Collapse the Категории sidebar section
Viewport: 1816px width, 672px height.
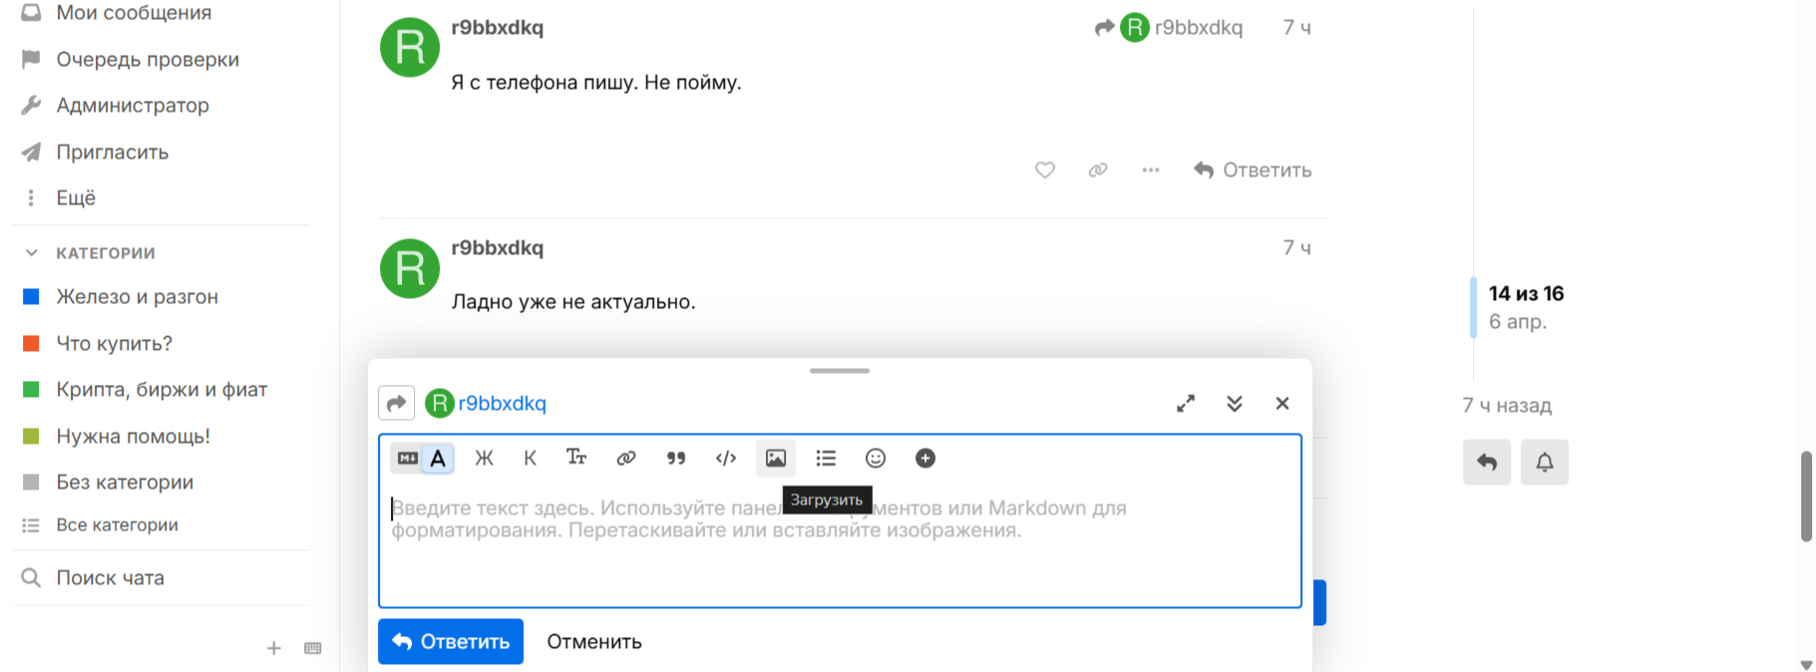pyautogui.click(x=32, y=253)
